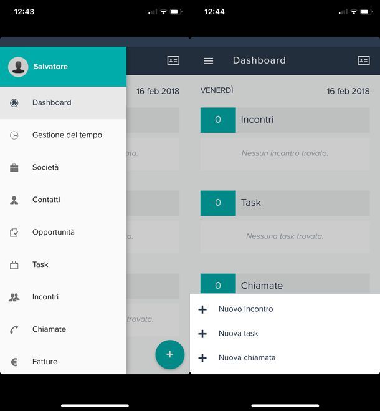Select Task in the side menu
The width and height of the screenshot is (380, 411).
63,264
